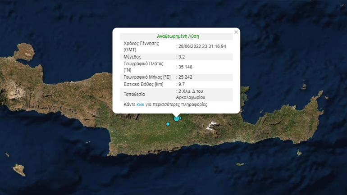Click the origin time '28/06/2022 23:31:16.94'

[x=202, y=46]
